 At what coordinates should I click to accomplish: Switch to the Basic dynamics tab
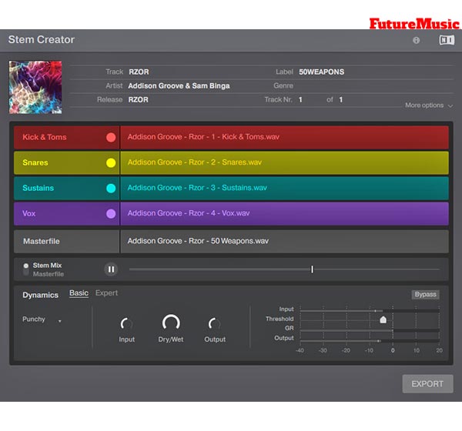coord(79,293)
